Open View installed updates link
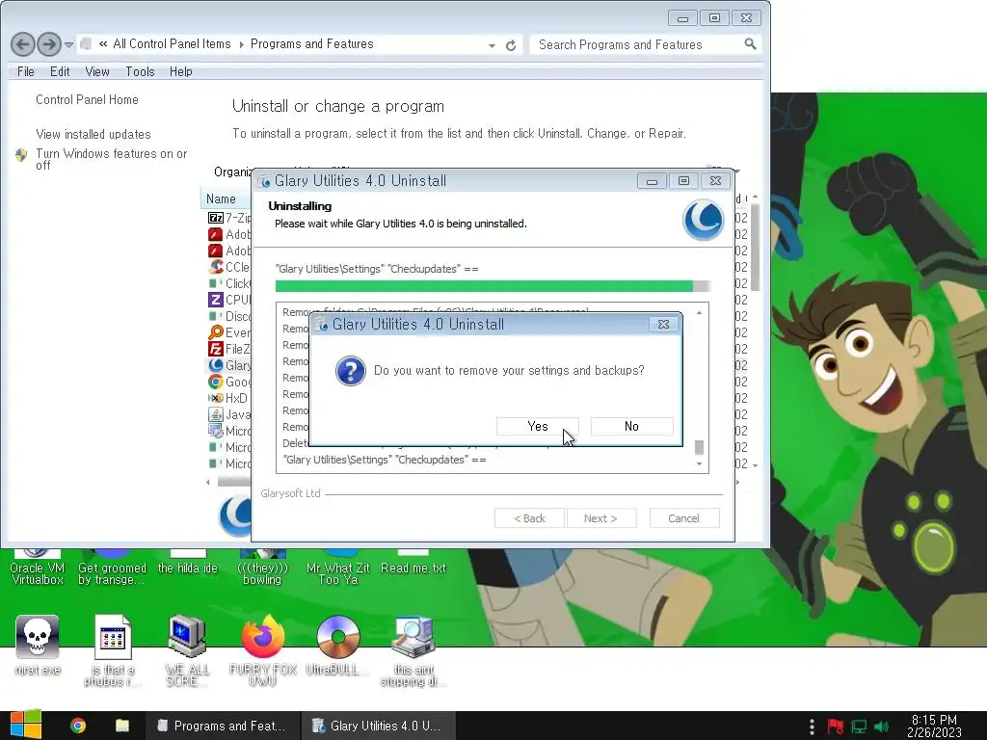This screenshot has width=987, height=740. click(93, 134)
